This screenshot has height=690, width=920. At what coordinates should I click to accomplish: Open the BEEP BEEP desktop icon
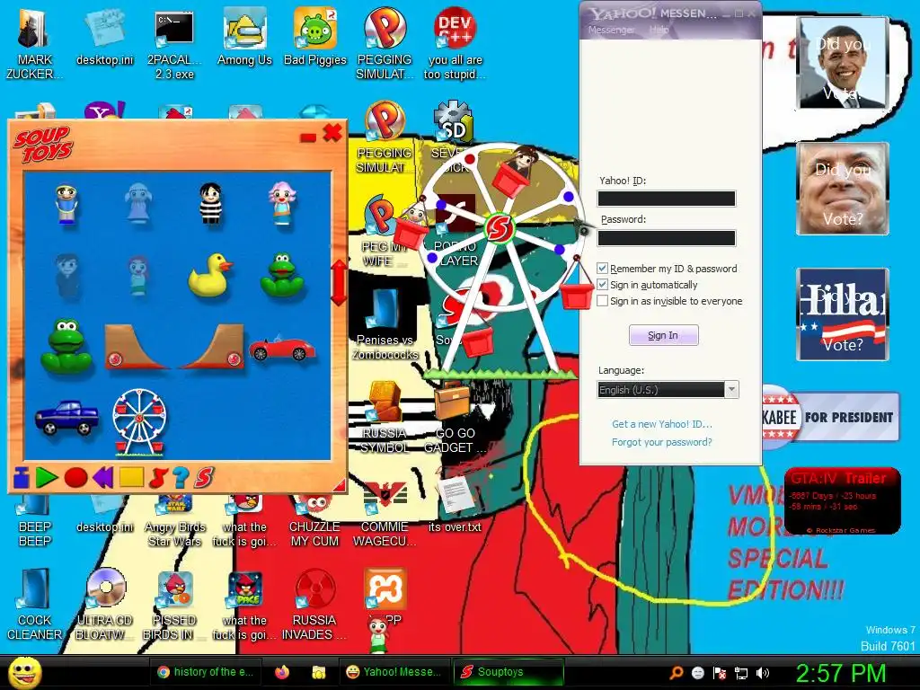click(x=35, y=522)
